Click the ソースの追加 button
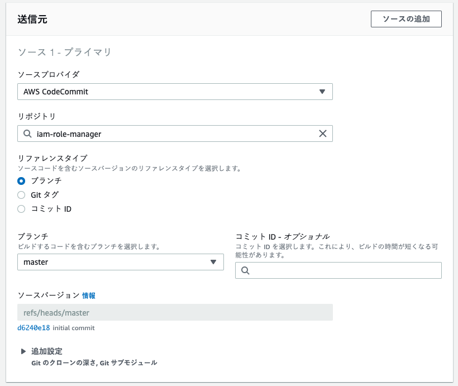 pos(406,18)
